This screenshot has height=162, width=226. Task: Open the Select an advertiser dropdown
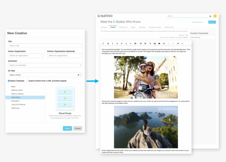point(45,65)
